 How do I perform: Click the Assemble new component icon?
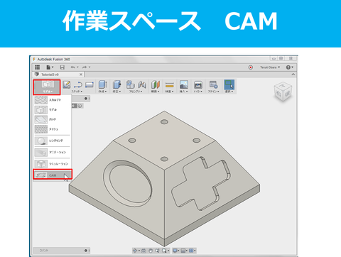point(130,84)
